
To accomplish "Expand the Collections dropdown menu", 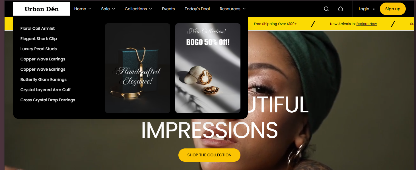I will click(x=138, y=9).
